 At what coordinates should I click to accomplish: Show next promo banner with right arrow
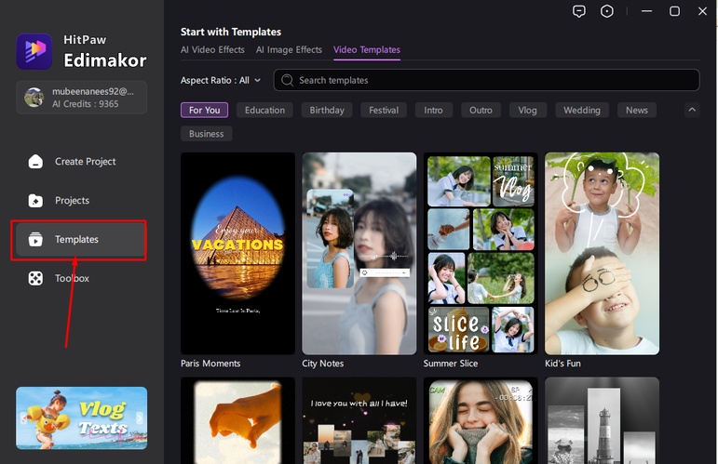(x=142, y=418)
